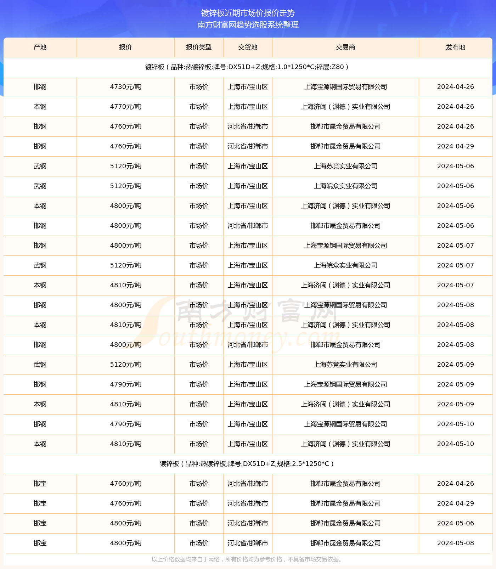Select the 产地 column header
496x569 pixels.
point(40,47)
